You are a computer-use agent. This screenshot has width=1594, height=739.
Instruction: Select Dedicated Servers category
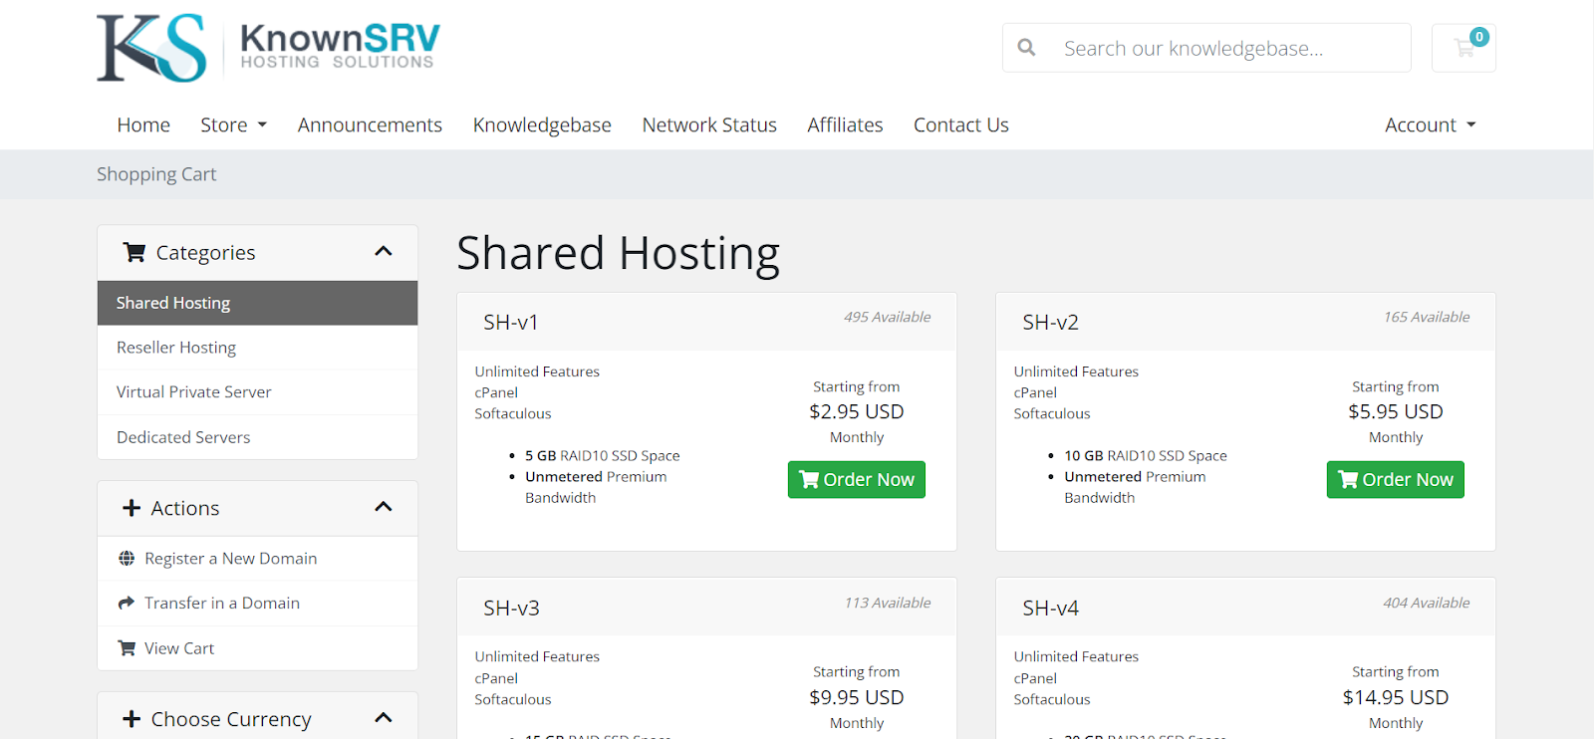tap(257, 437)
